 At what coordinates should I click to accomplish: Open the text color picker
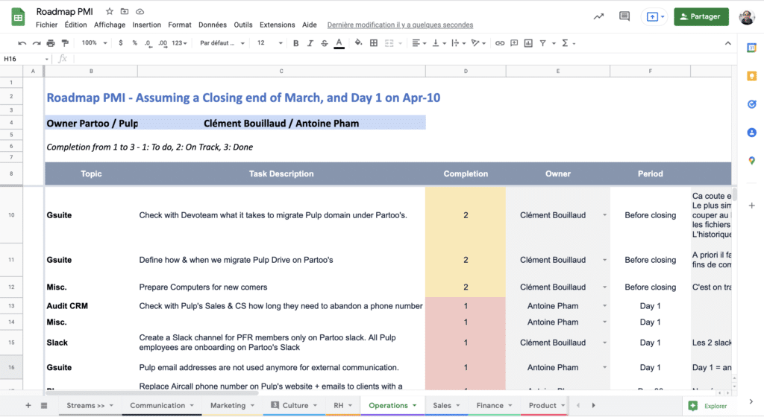pyautogui.click(x=339, y=43)
